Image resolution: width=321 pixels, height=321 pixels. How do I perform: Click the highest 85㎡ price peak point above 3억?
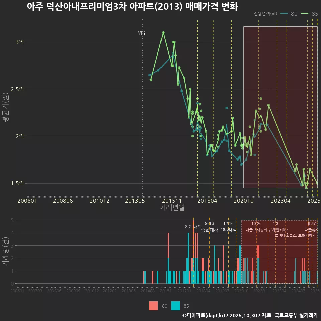[x=163, y=33]
